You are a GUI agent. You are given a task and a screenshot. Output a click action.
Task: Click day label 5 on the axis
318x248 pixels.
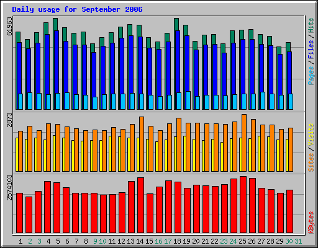tap(58, 241)
